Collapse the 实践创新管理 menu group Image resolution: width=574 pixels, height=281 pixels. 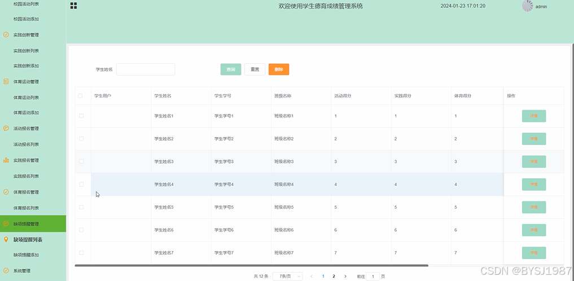point(33,35)
